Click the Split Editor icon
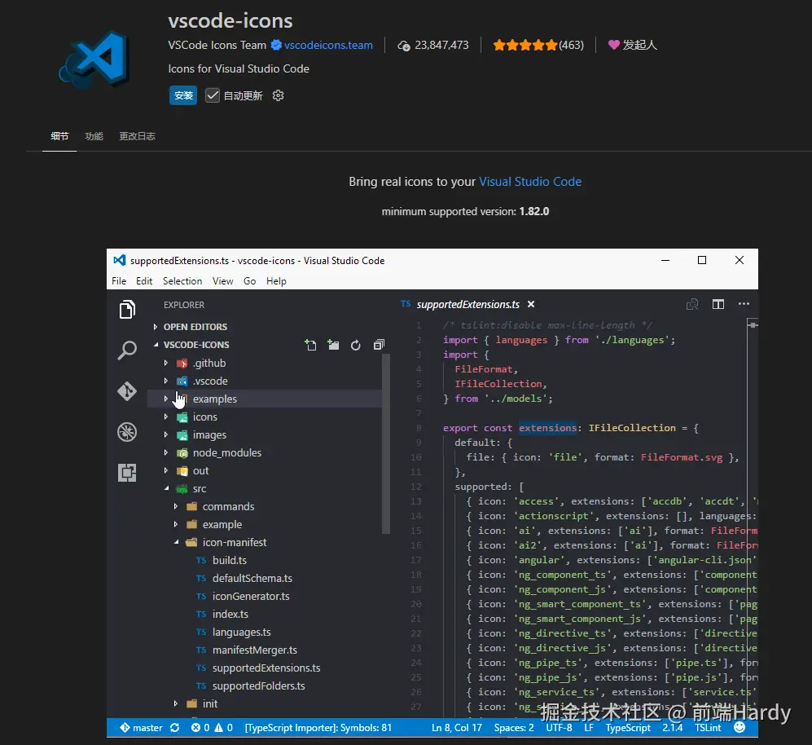 [718, 304]
